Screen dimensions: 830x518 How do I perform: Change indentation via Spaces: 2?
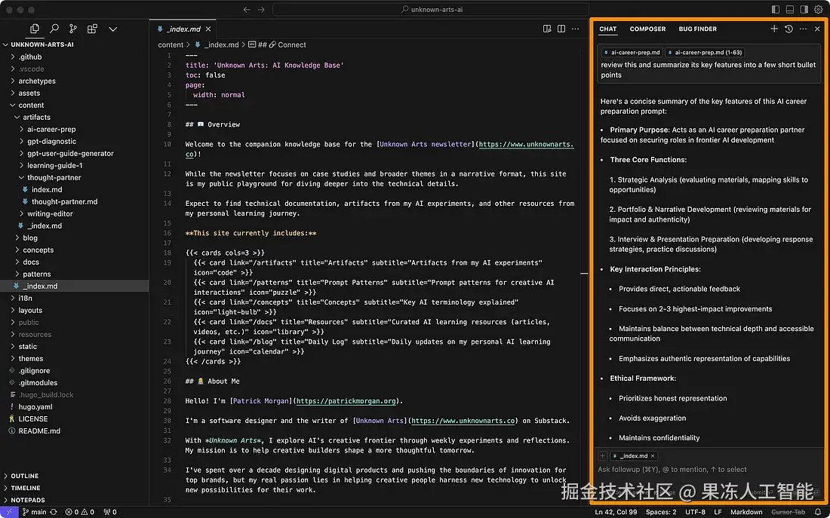tap(661, 512)
